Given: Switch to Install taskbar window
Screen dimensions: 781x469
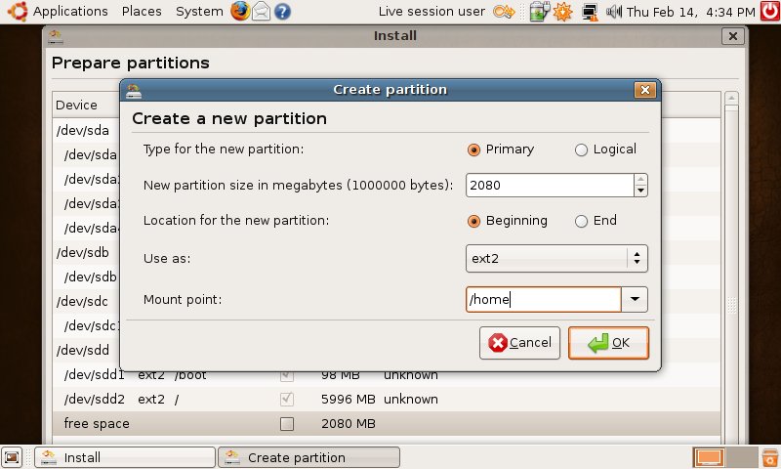Looking at the screenshot, I should 125,457.
